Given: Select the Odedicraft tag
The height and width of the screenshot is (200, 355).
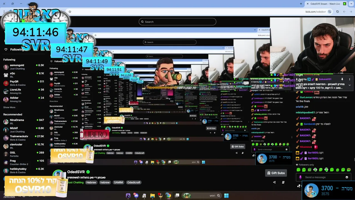Looking at the screenshot, I should (x=134, y=182).
